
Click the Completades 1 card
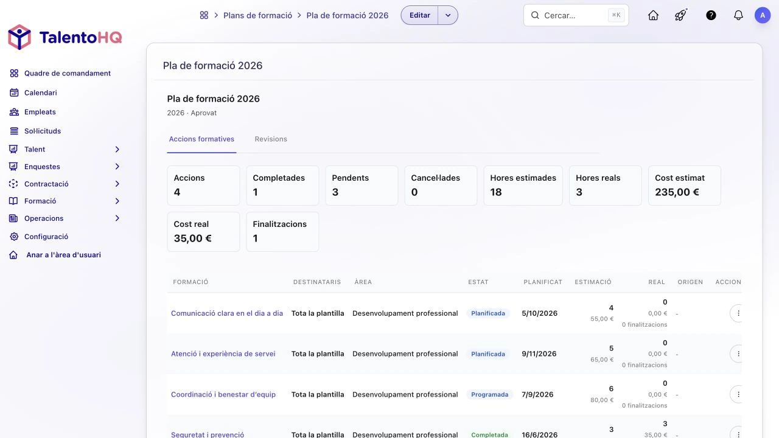tap(282, 186)
